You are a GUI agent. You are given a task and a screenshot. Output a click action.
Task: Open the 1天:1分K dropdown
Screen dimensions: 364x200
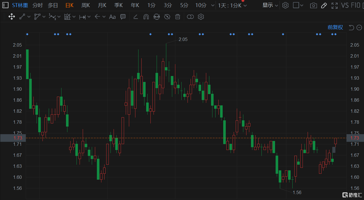[x=232, y=5]
